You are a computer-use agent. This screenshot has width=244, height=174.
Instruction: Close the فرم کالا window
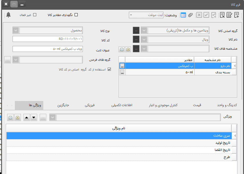[x=6, y=4]
